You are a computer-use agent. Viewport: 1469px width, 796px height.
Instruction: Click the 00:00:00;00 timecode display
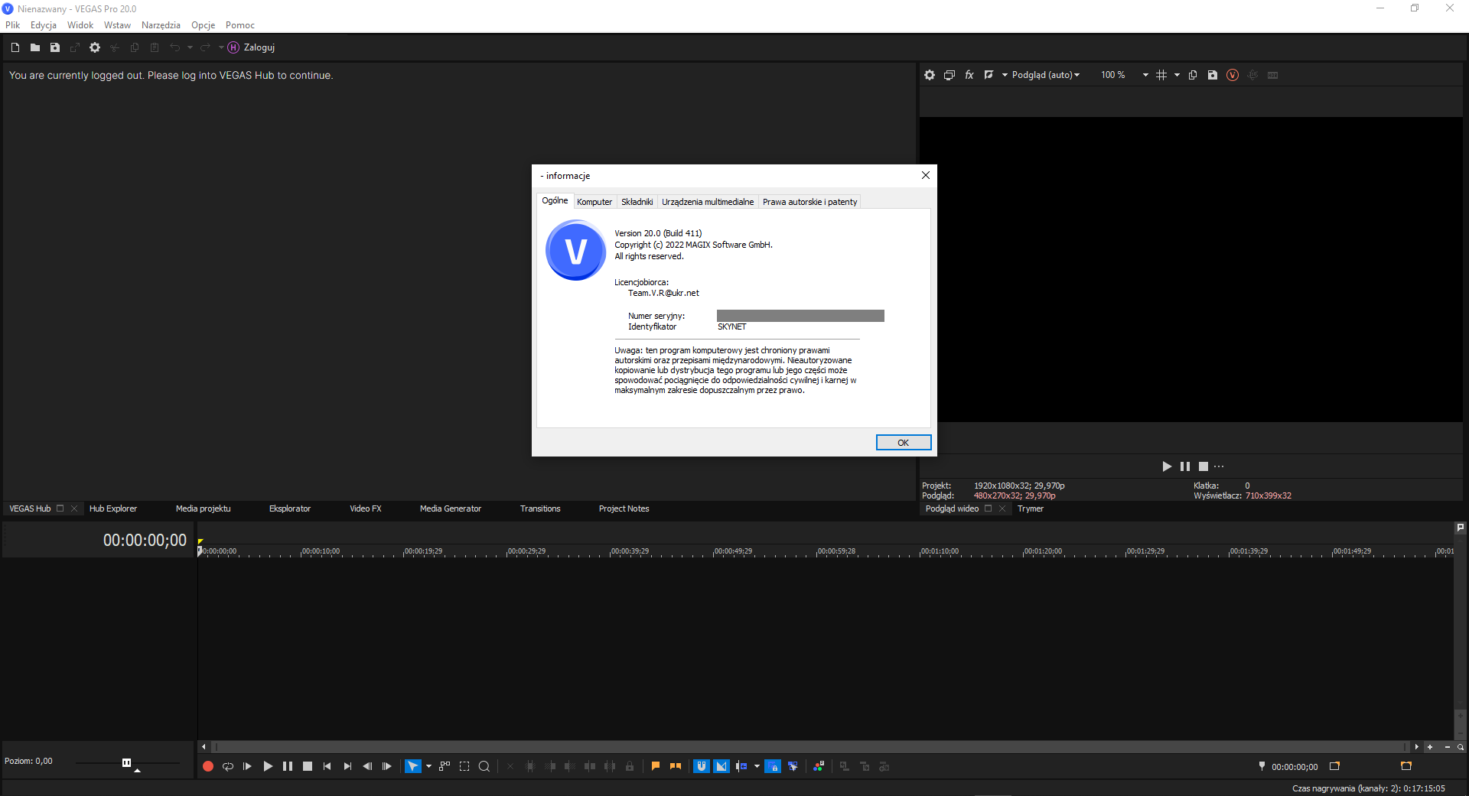click(x=145, y=540)
